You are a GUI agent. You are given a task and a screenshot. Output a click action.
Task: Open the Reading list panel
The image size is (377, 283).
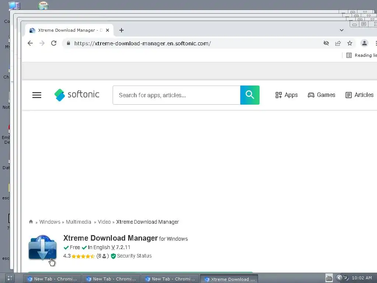point(362,55)
